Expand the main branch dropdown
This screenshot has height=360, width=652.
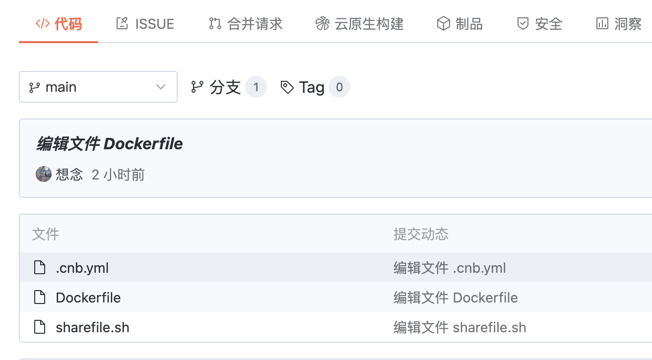[98, 87]
